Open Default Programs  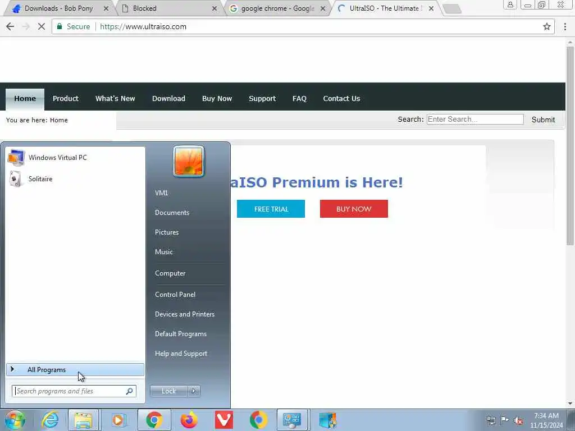(x=181, y=334)
